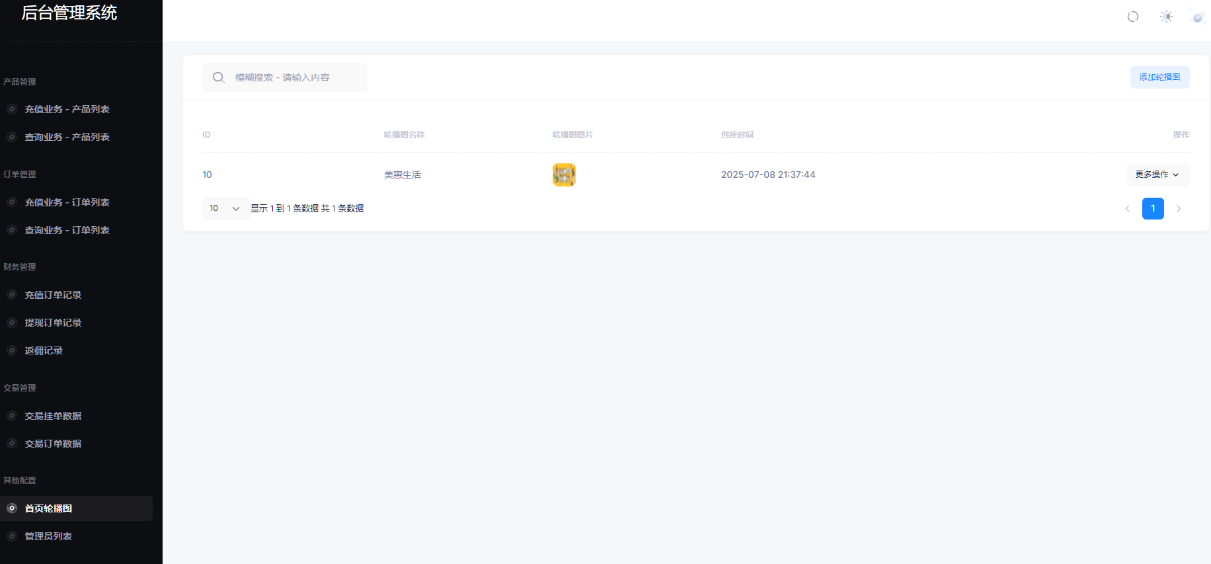Select page 1 pagination button
This screenshot has width=1211, height=564.
pyautogui.click(x=1152, y=208)
